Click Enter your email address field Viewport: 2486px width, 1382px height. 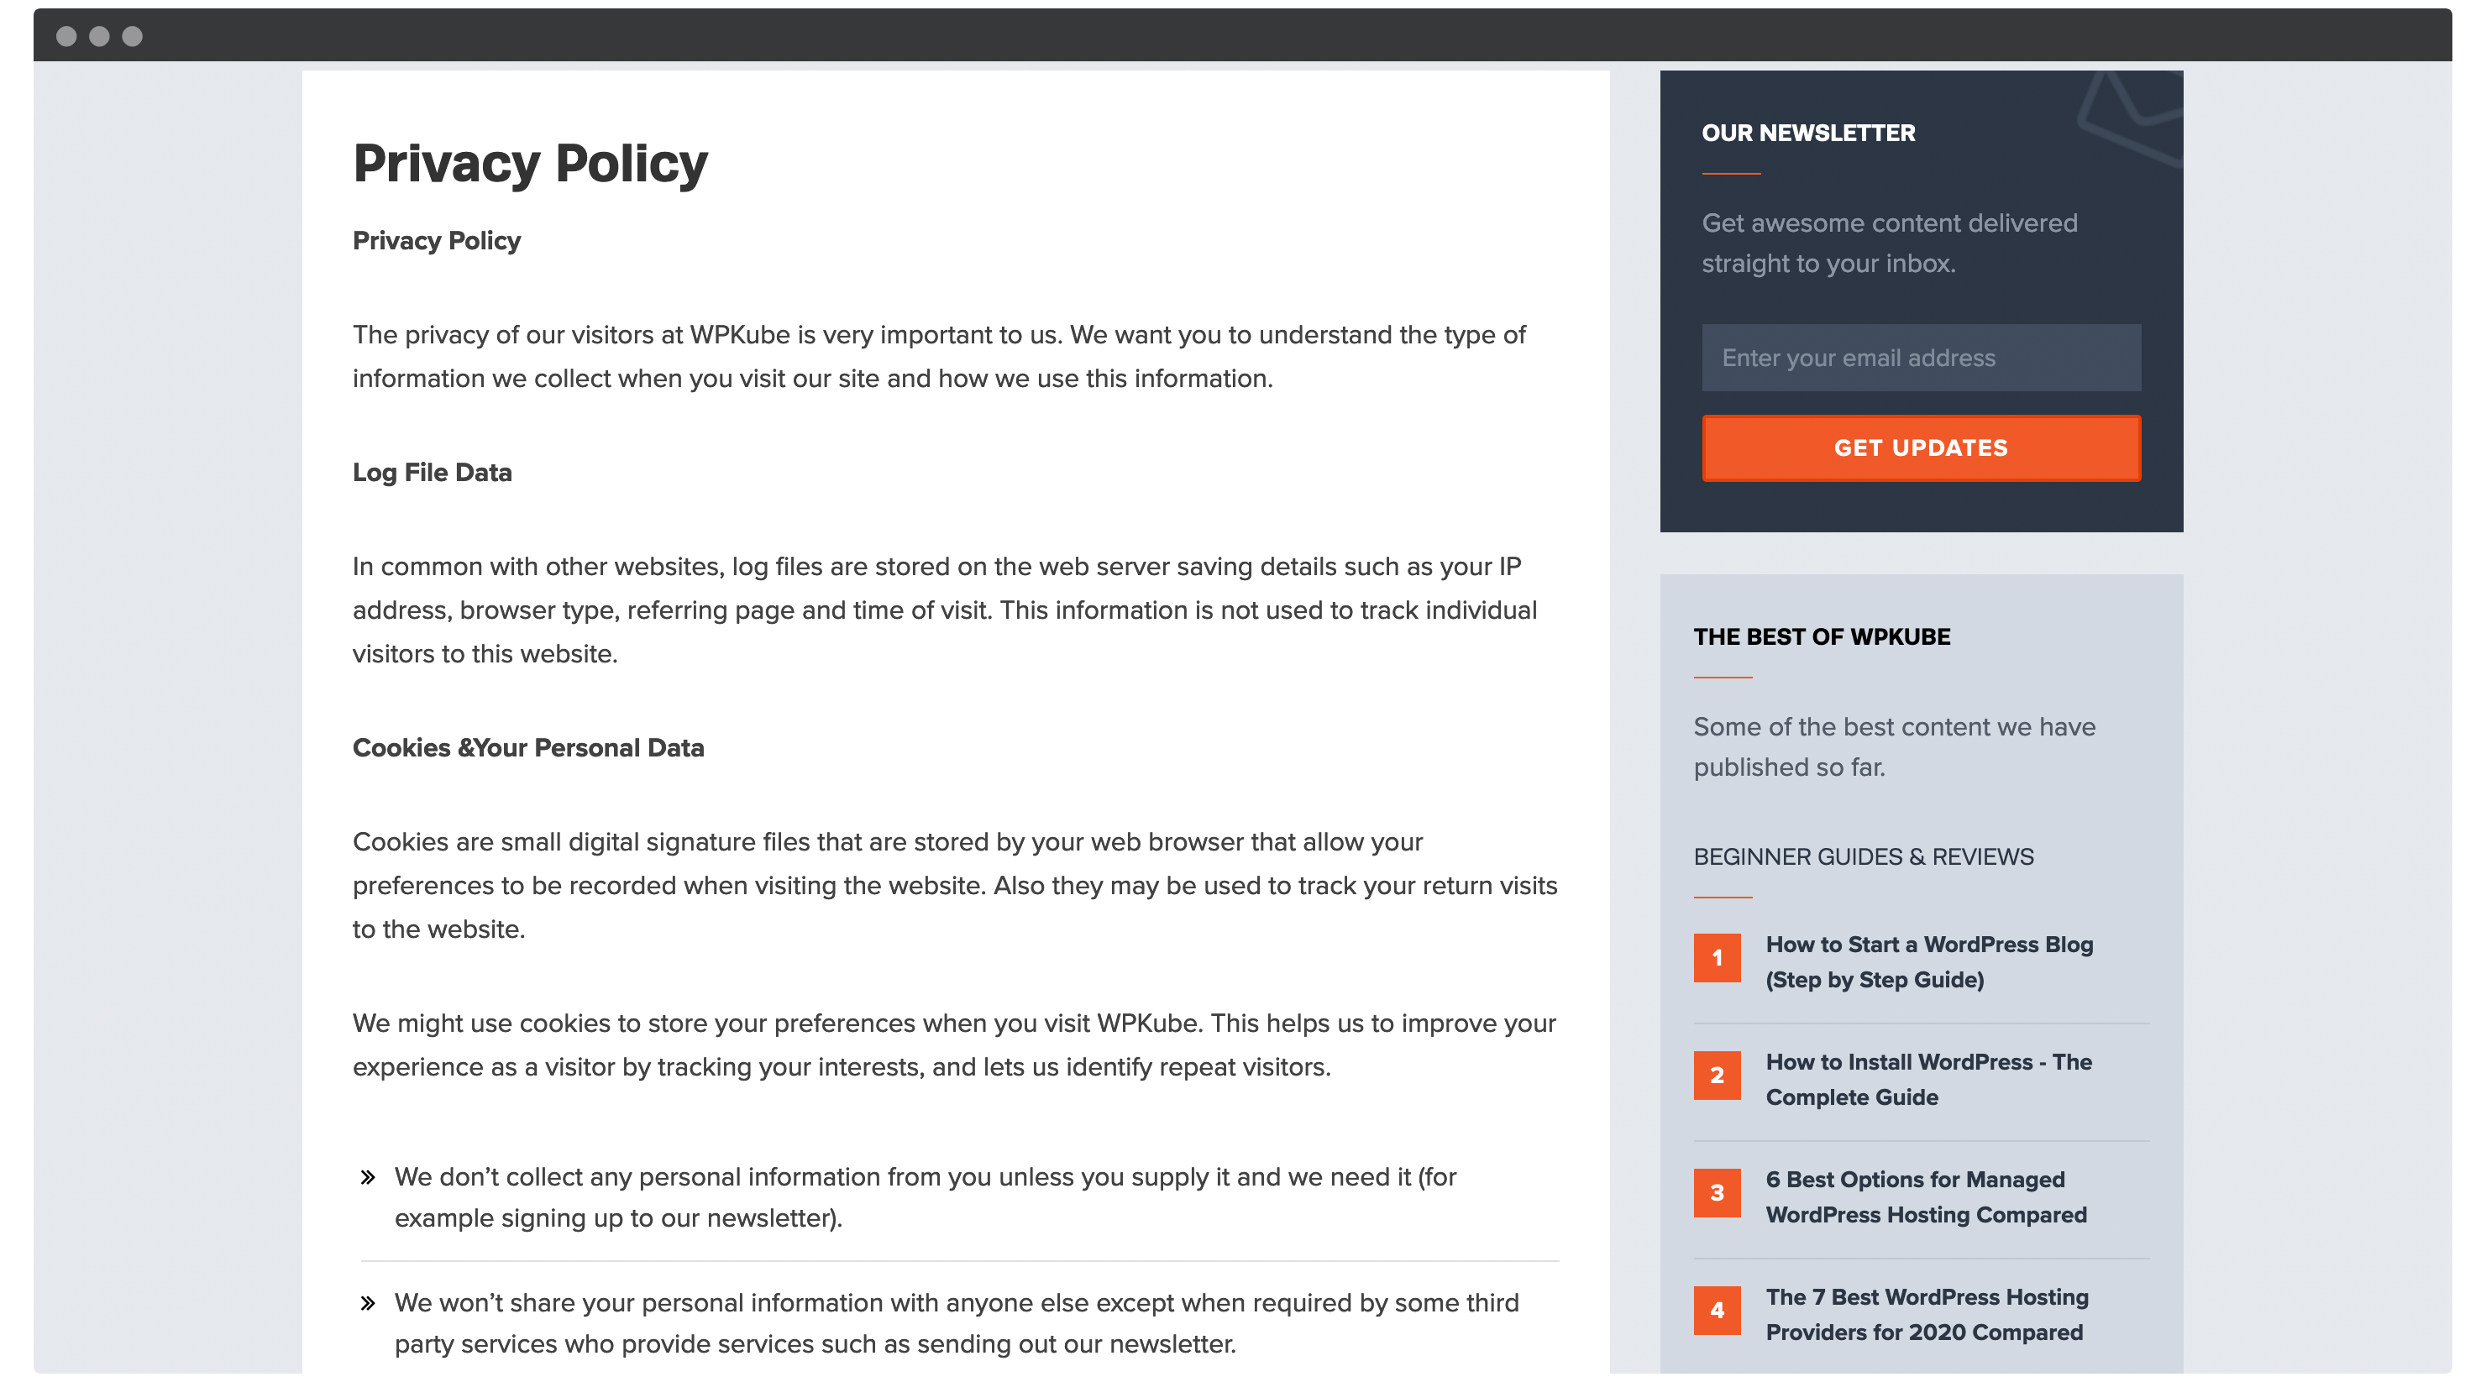click(x=1917, y=359)
